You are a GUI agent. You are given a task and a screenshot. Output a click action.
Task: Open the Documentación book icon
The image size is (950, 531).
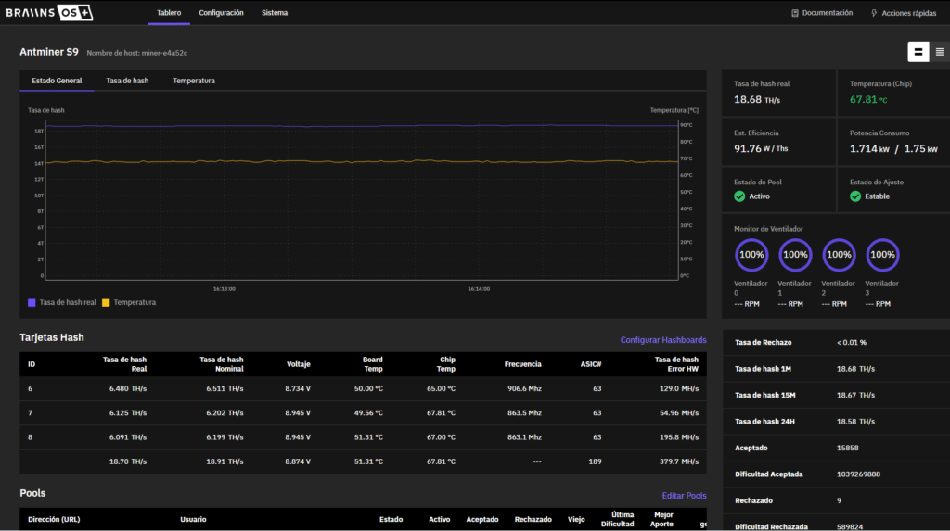(x=795, y=13)
